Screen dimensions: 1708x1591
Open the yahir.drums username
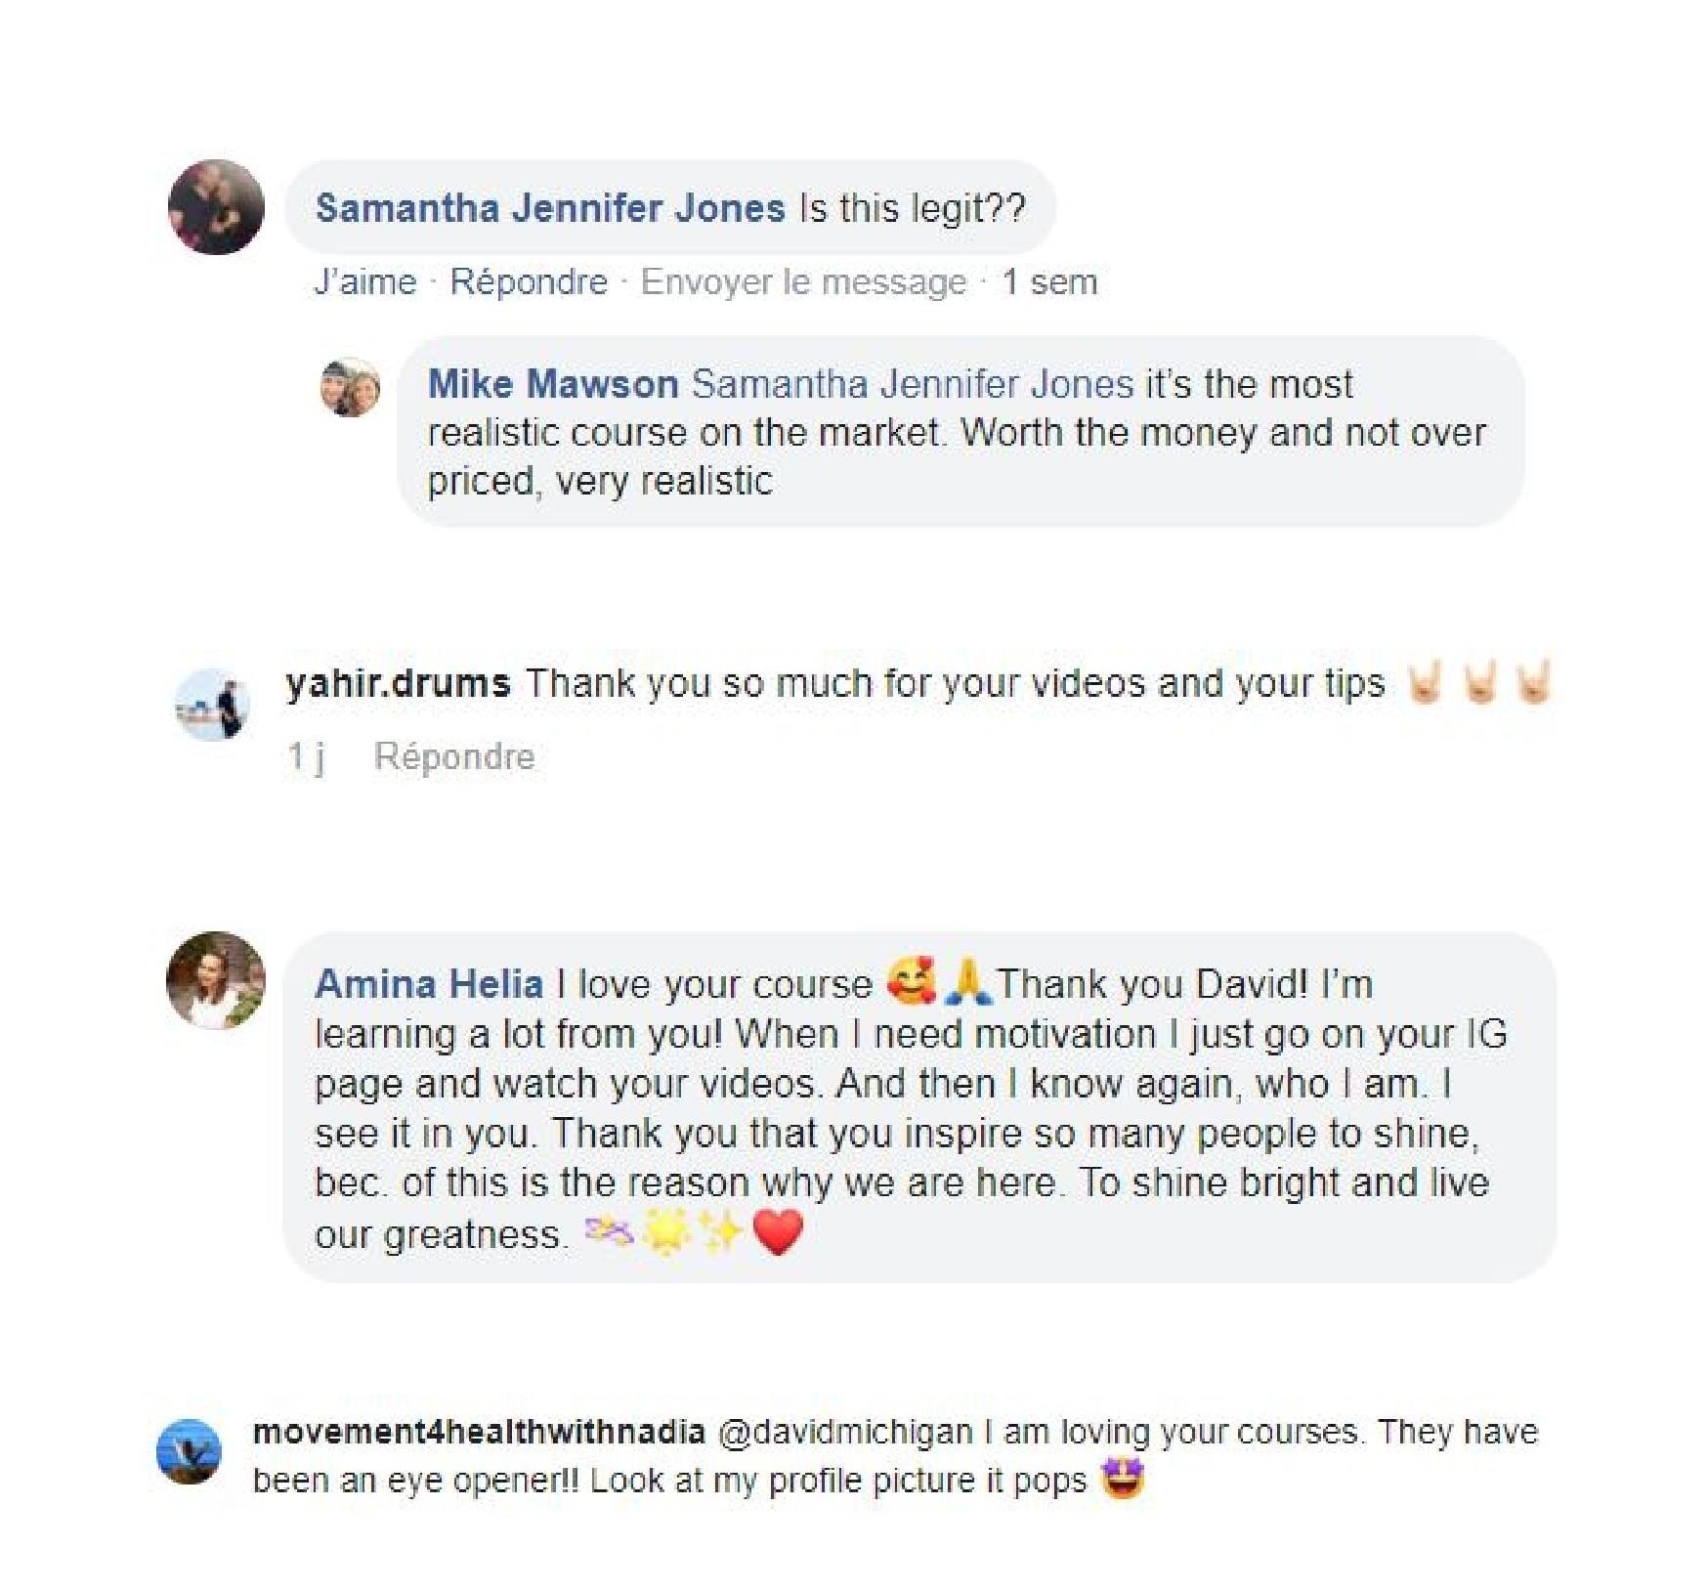(x=398, y=683)
